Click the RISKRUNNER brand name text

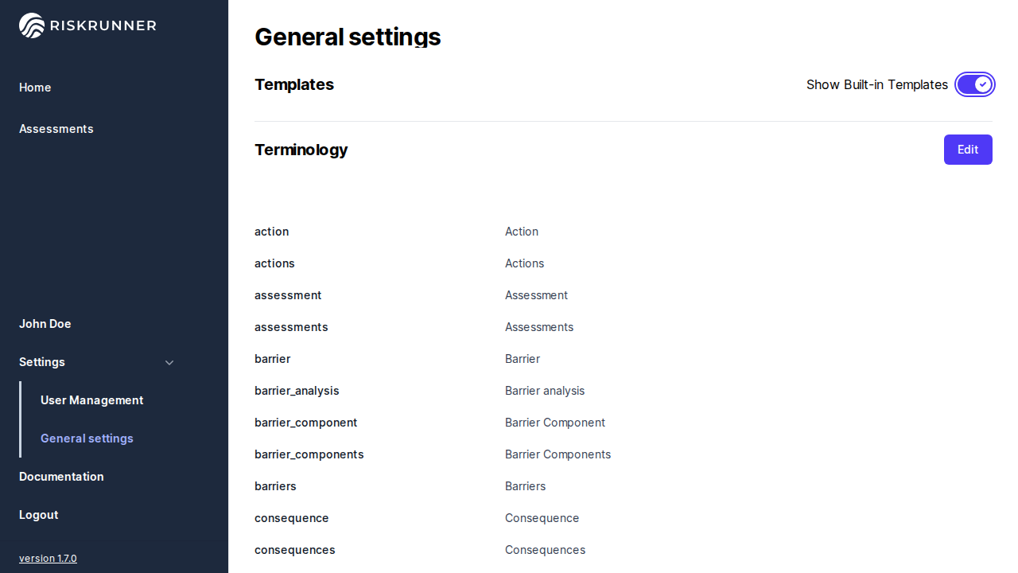[x=103, y=25]
